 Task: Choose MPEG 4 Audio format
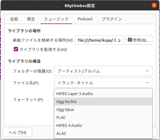(103, 125)
